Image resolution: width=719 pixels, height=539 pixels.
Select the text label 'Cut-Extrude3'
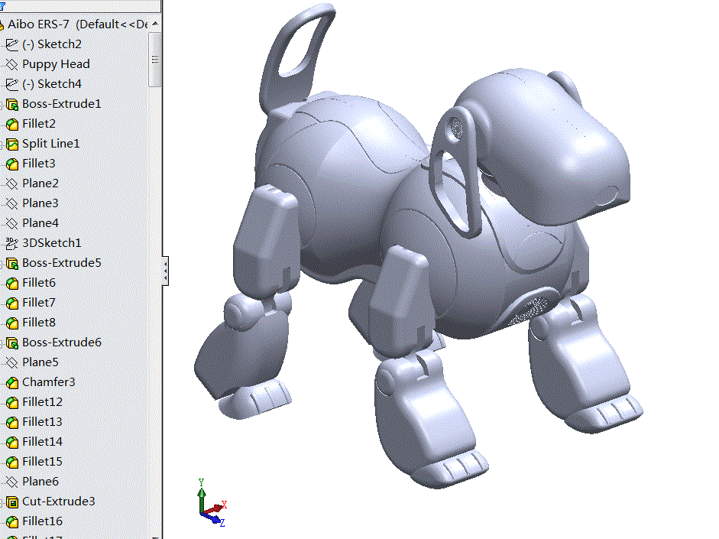point(59,502)
